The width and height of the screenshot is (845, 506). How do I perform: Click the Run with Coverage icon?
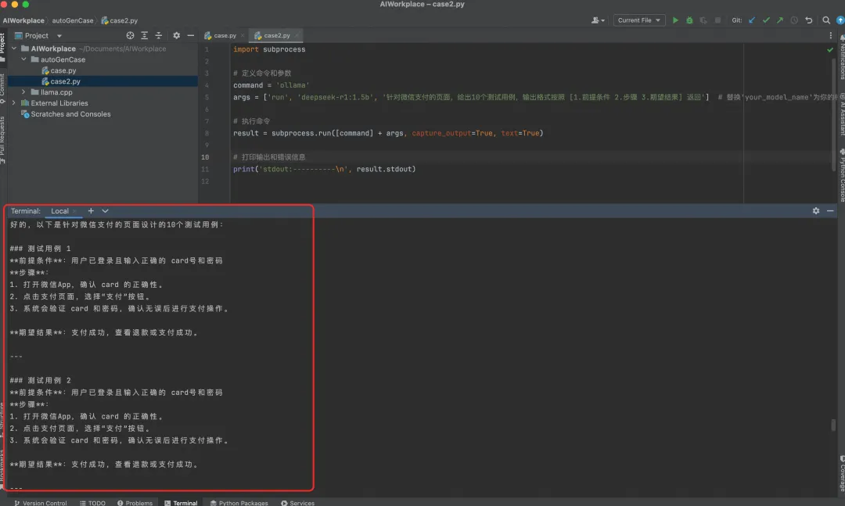[x=703, y=20]
